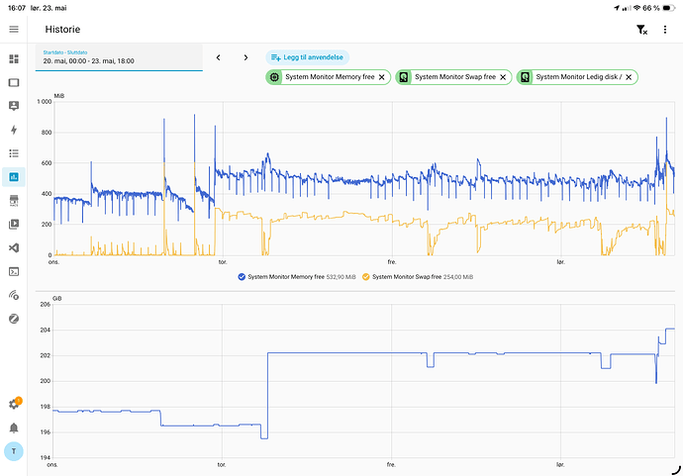
Task: Open the three-dot overflow menu
Action: click(x=665, y=29)
